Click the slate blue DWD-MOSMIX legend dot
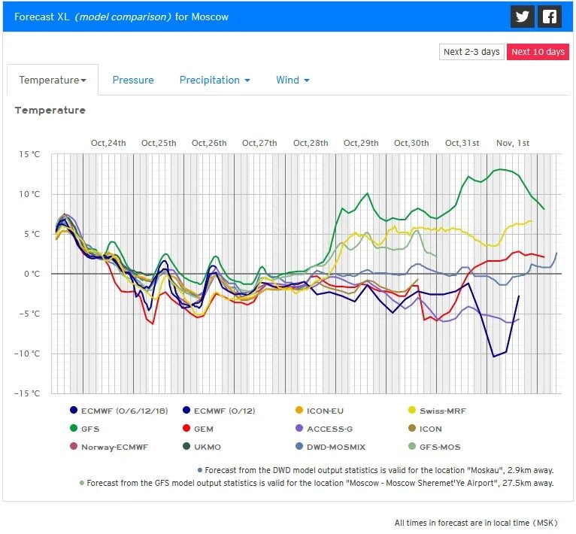Screen dimensions: 576x534 [299, 446]
